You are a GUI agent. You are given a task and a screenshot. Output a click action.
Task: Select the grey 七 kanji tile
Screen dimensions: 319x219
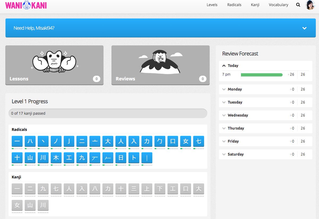click(x=56, y=189)
